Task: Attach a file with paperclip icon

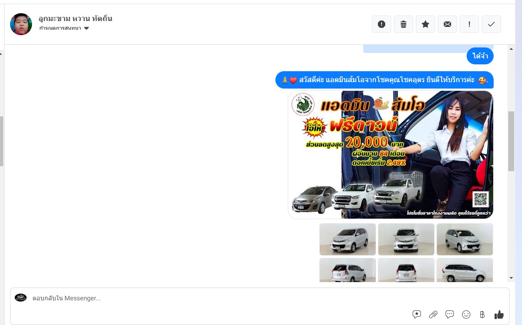Action: (x=433, y=315)
